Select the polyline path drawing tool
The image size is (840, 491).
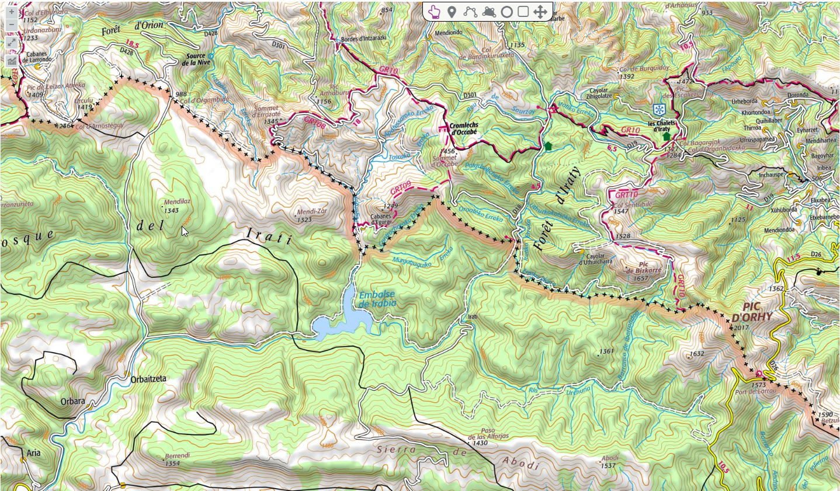[x=470, y=12]
